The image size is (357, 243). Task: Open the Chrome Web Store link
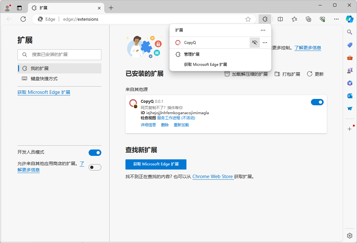coord(212,177)
